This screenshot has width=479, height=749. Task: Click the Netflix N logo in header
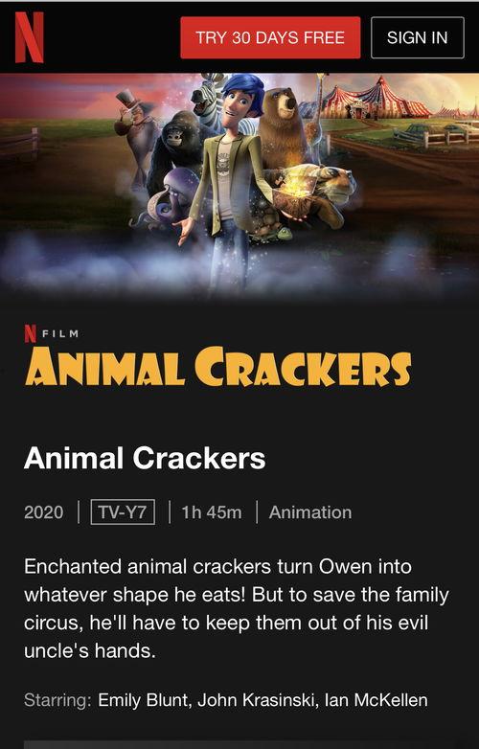point(29,37)
